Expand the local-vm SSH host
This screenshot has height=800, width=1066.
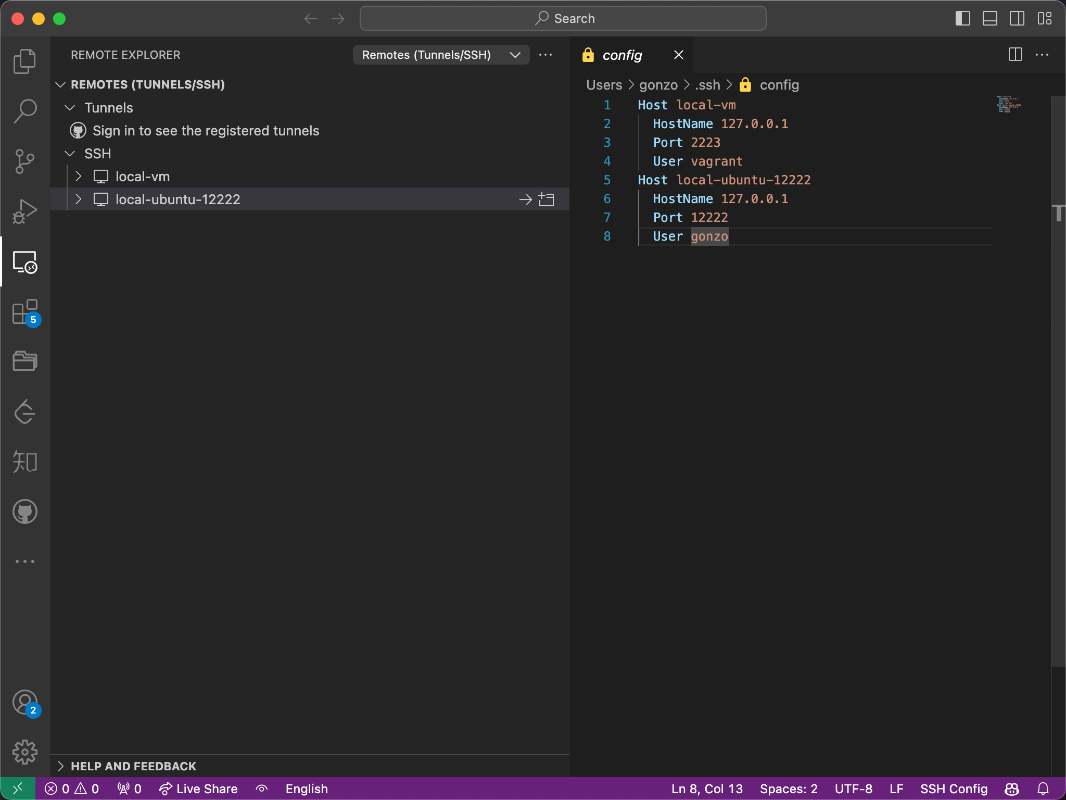click(x=79, y=177)
